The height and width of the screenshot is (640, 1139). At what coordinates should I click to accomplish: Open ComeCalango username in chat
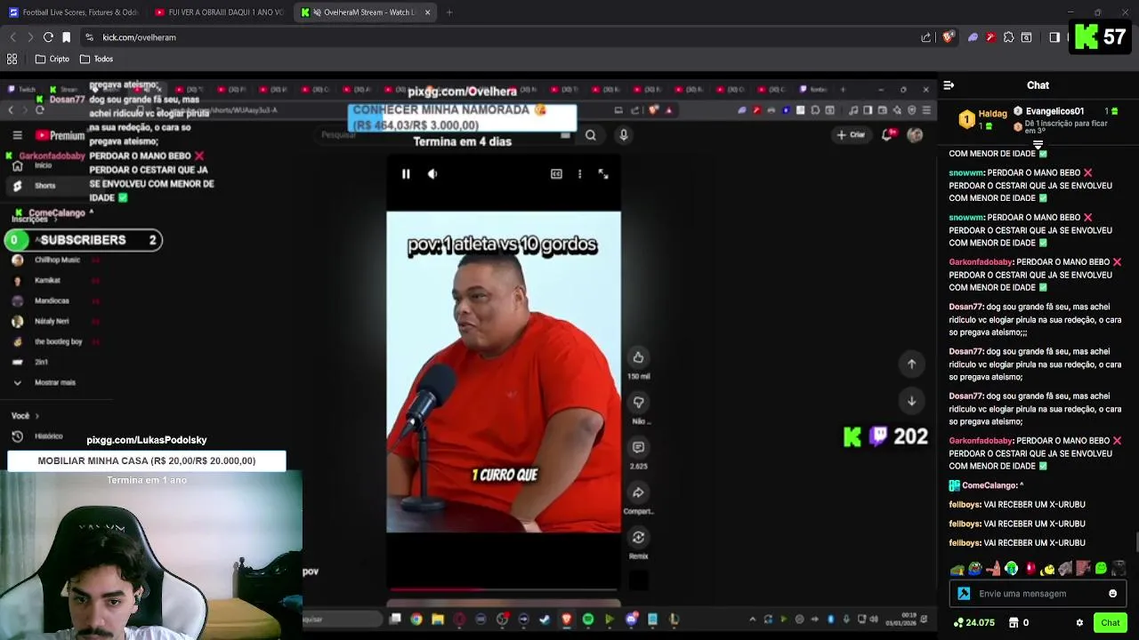click(989, 485)
